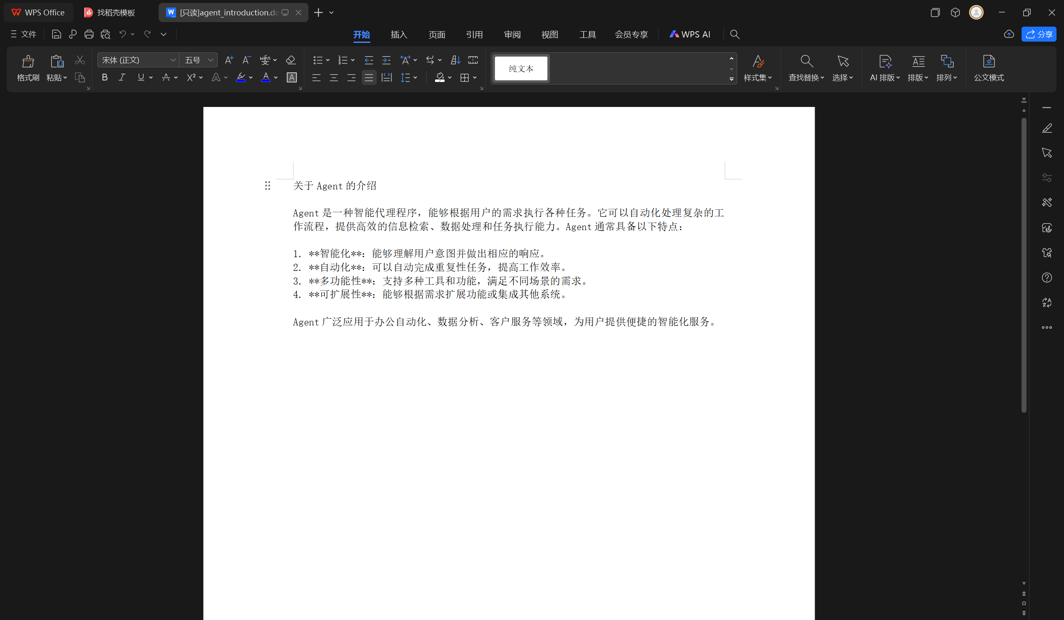1064x620 pixels.
Task: Click the Copy icon below the scissors
Action: click(x=80, y=77)
